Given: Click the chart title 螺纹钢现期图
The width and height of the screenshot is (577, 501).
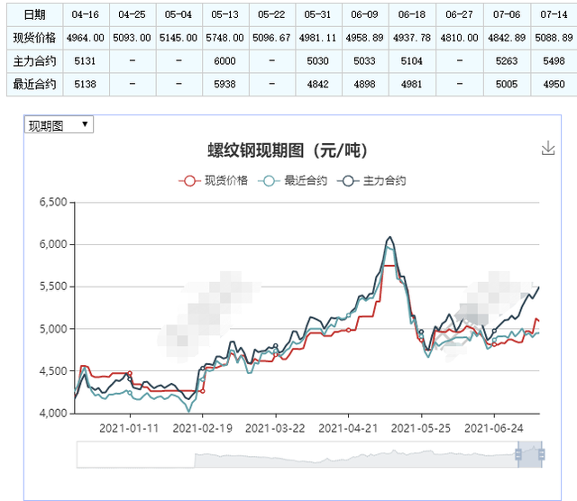Looking at the screenshot, I should click(x=288, y=150).
